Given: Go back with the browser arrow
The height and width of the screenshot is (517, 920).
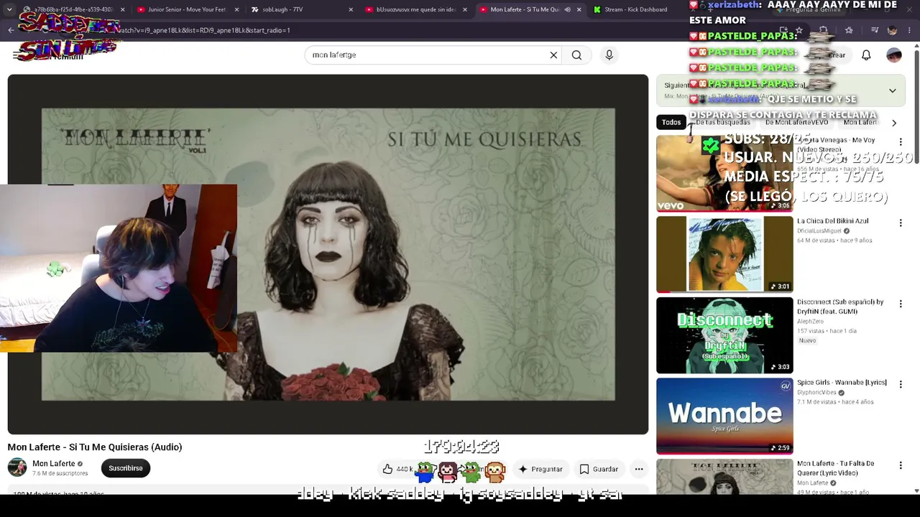Looking at the screenshot, I should point(11,30).
